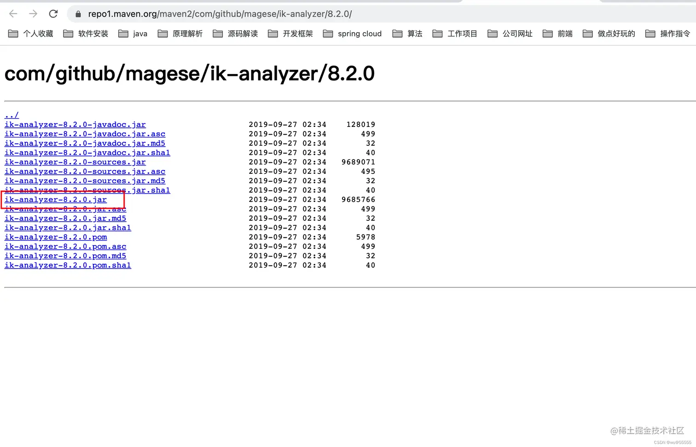
Task: Open ik-analyzer-8.2.0-sources.jar.sha1 link
Action: click(87, 190)
